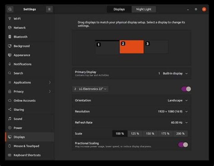This screenshot has height=166, width=214.
Task: Click the Privacy lock icon
Action: (x=10, y=91)
